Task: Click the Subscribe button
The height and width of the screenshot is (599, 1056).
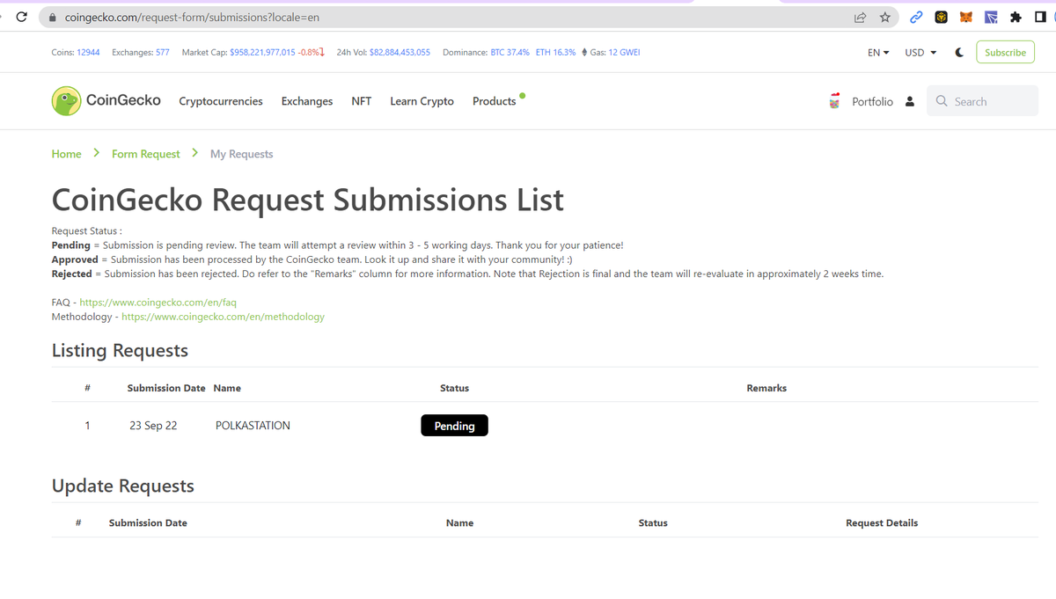Action: tap(1005, 53)
